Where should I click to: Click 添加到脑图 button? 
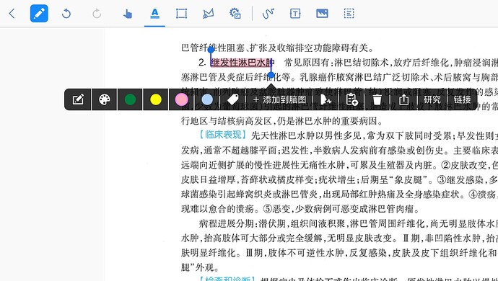coord(280,99)
